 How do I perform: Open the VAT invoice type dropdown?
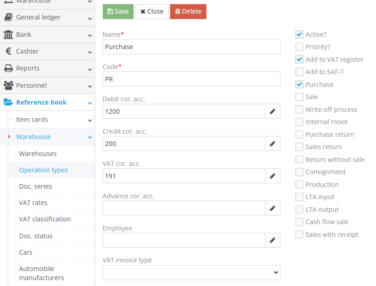pyautogui.click(x=191, y=272)
